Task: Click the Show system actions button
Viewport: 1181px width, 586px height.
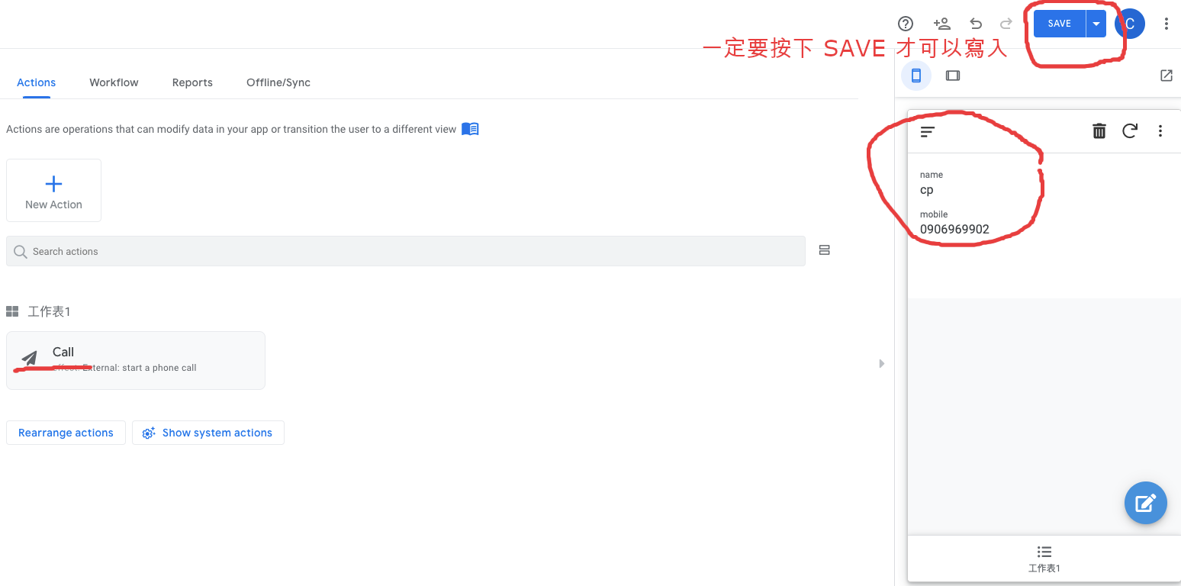Action: tap(208, 433)
